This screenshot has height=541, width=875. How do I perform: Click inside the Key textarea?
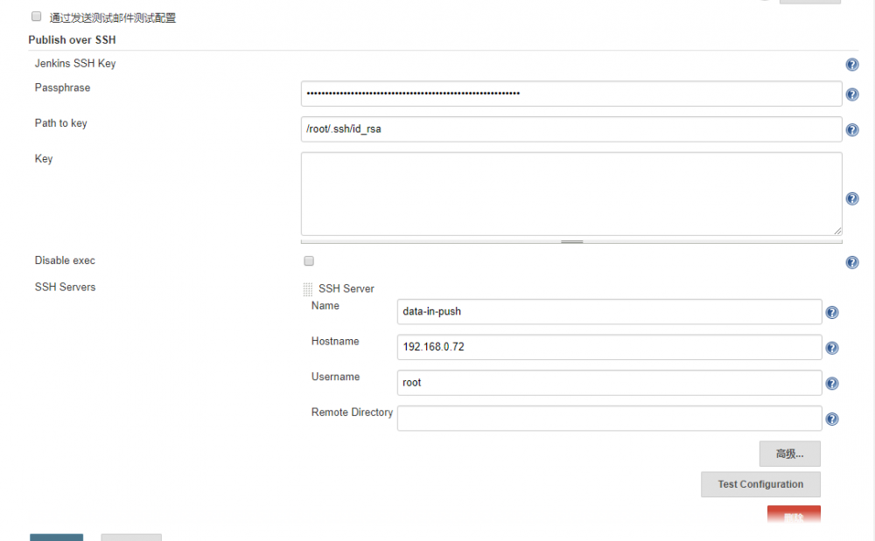click(571, 192)
